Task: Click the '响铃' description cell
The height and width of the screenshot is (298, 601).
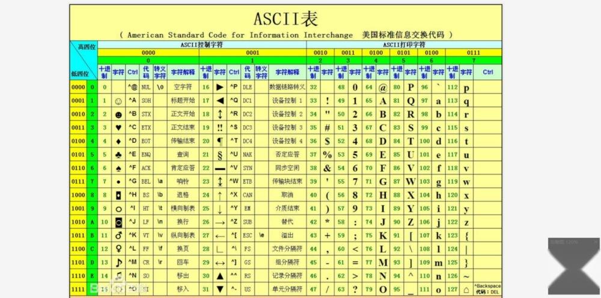Action: [x=183, y=182]
